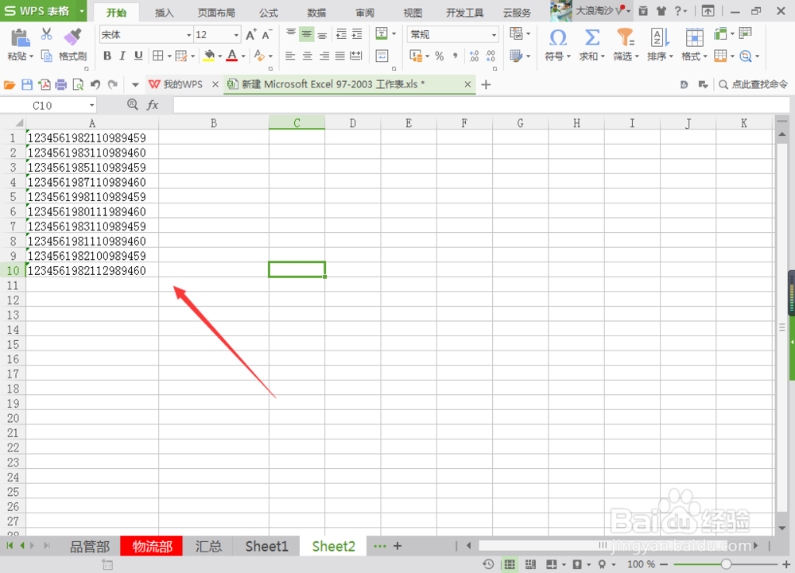Open 求和 dropdown arrow
This screenshot has height=573, width=795.
point(603,56)
